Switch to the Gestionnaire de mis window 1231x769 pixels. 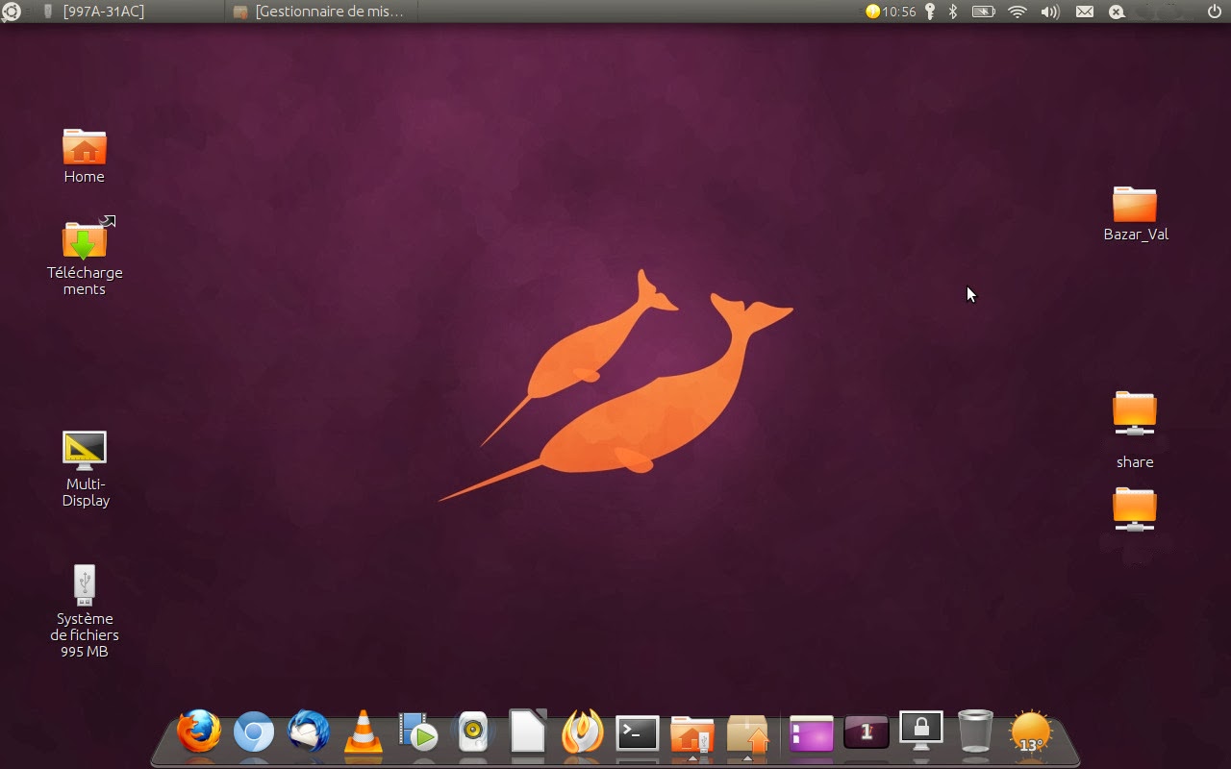click(317, 12)
